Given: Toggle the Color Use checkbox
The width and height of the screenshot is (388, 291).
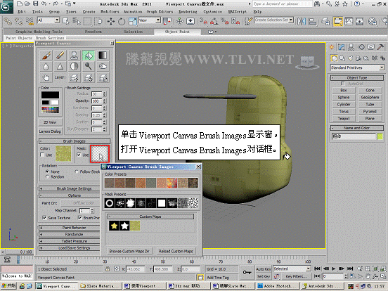Looking at the screenshot, I should pos(42,155).
